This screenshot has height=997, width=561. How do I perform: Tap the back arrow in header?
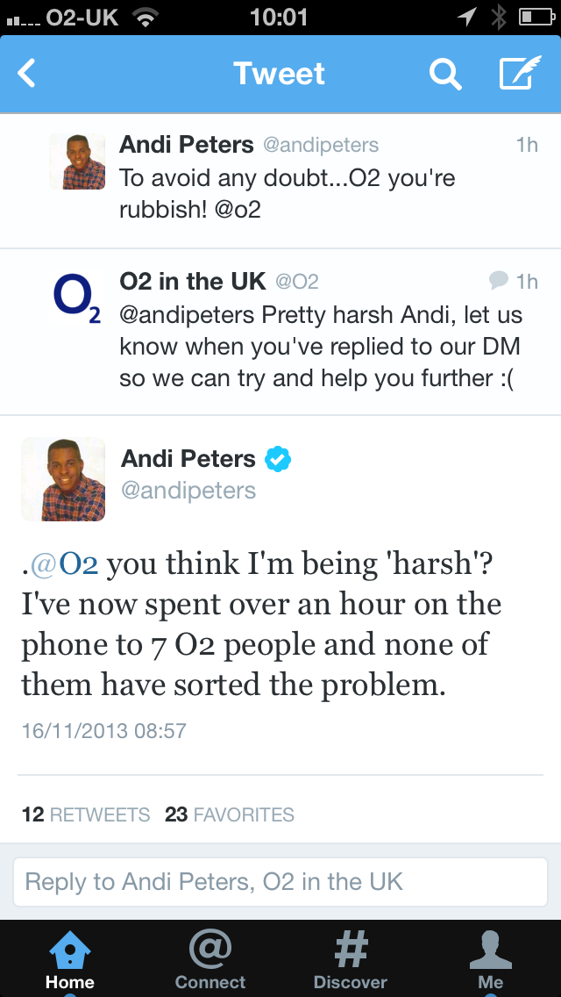[x=26, y=73]
